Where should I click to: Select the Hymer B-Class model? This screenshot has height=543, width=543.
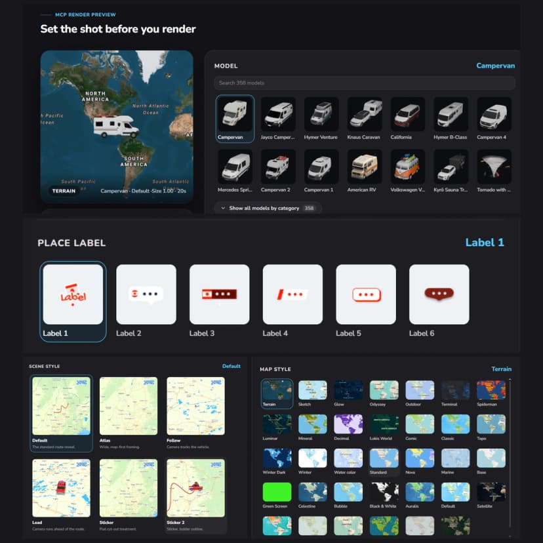point(451,114)
